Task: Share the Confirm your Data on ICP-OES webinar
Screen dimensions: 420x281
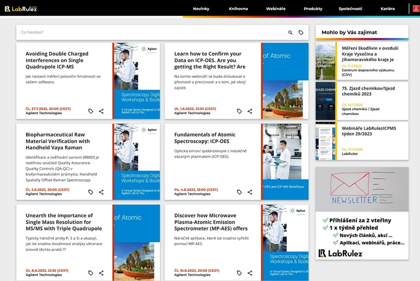Action: pyautogui.click(x=250, y=111)
